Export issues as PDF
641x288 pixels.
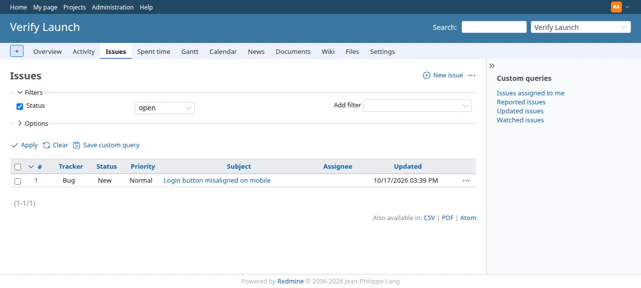[448, 218]
